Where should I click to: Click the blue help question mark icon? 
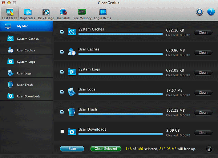211,12
